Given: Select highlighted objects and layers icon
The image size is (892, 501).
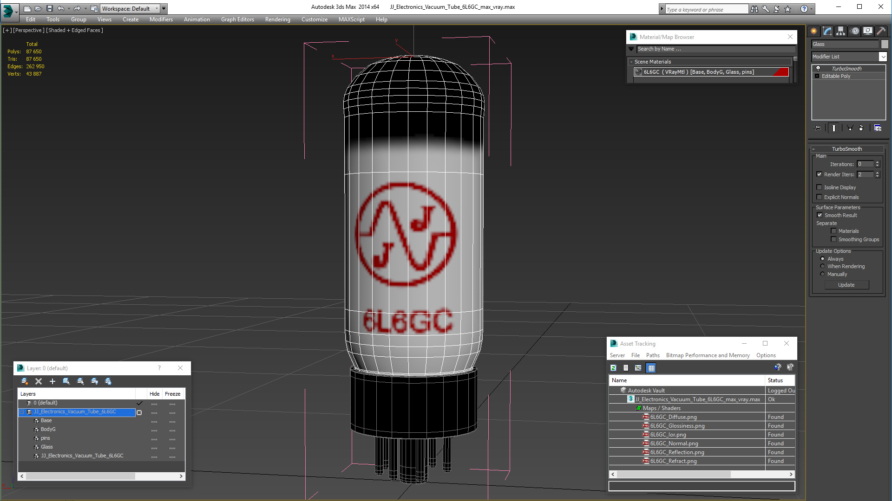Looking at the screenshot, I should [66, 381].
